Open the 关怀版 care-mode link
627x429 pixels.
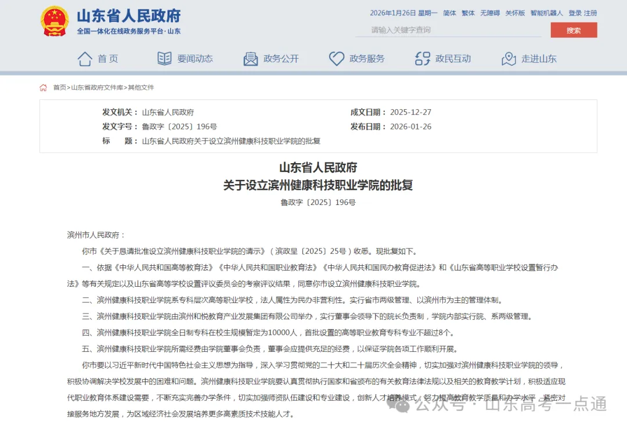coord(515,13)
